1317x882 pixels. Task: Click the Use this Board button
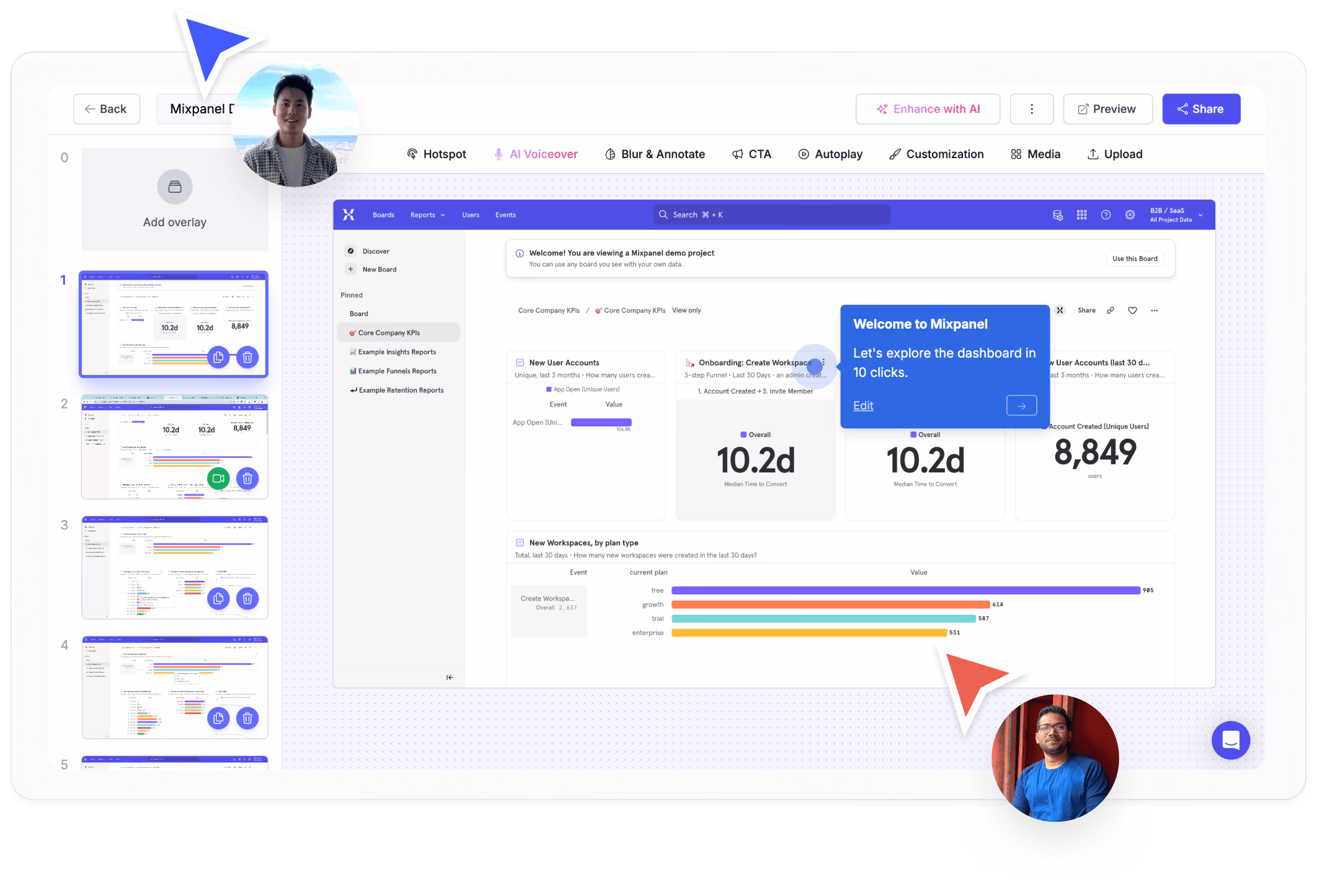(1134, 258)
